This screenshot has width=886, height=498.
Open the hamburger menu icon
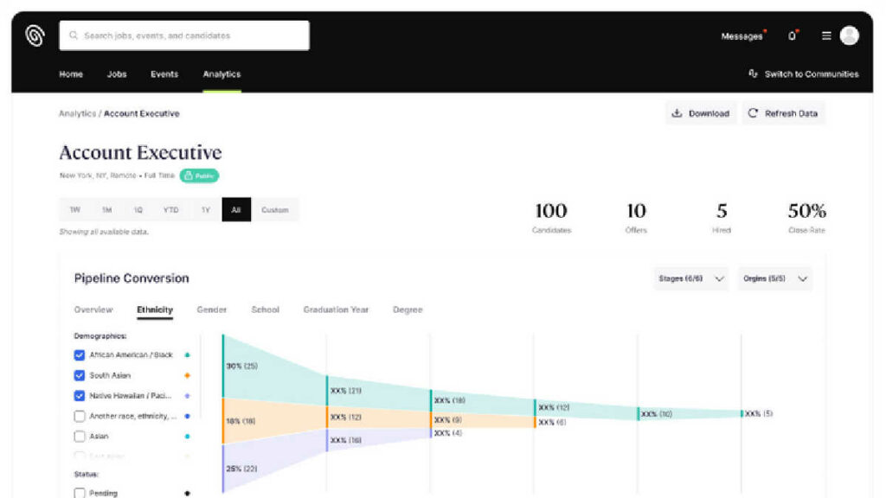[x=826, y=35]
